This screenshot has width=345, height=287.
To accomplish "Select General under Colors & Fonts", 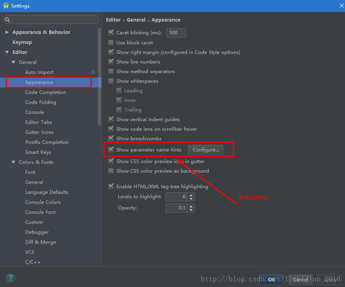I will 34,182.
